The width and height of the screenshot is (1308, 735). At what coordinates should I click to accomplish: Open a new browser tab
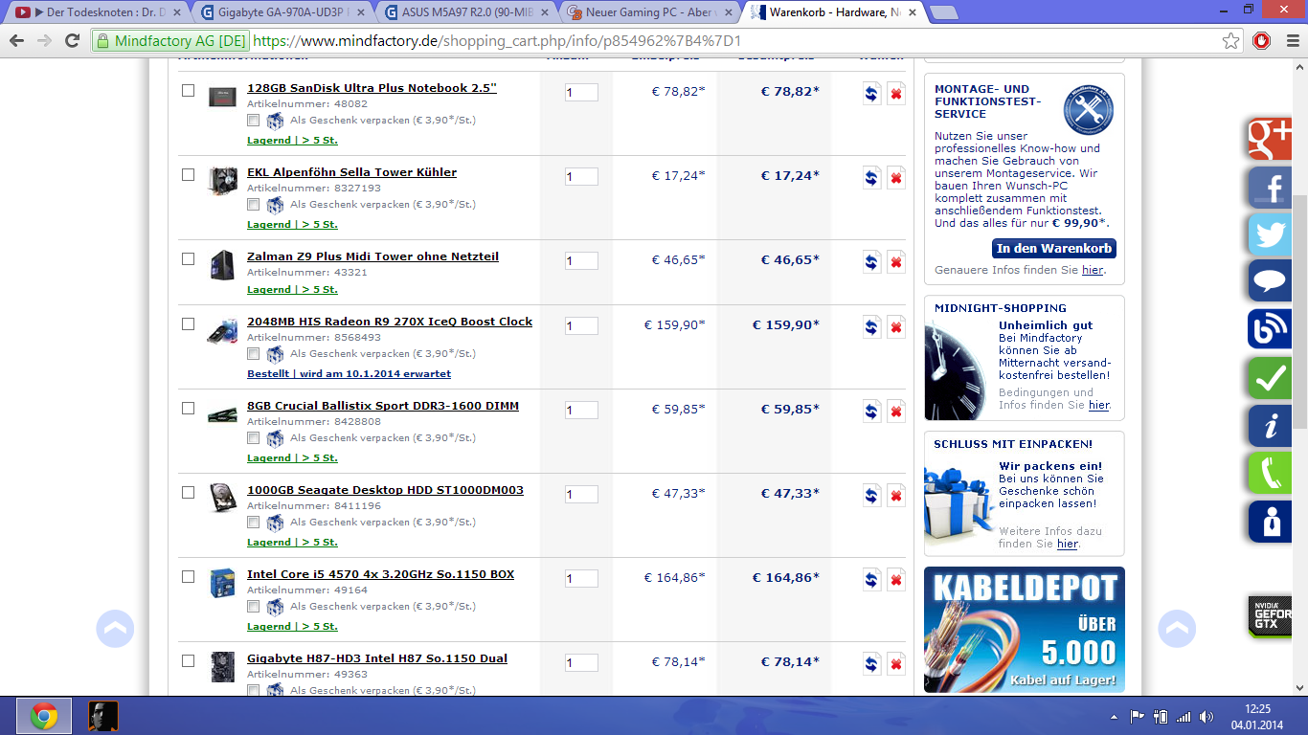[943, 12]
